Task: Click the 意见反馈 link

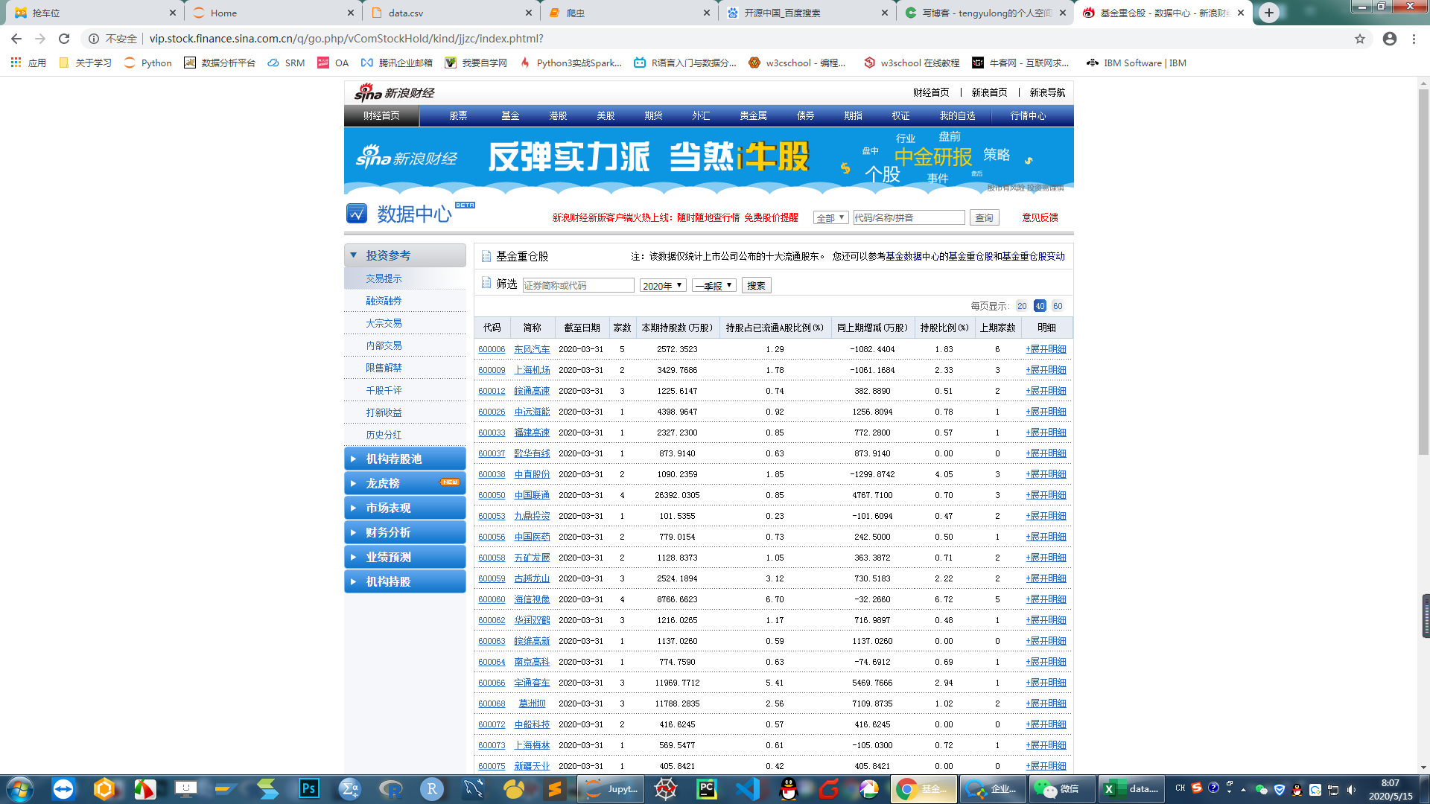Action: coord(1040,217)
